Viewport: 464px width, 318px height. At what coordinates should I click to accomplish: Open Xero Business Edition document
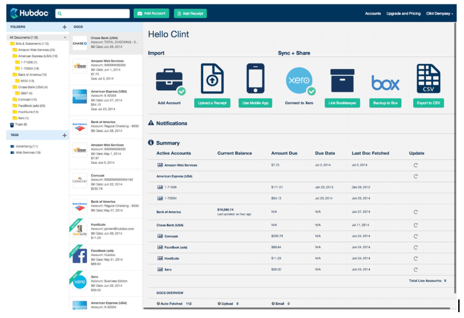pos(106,283)
